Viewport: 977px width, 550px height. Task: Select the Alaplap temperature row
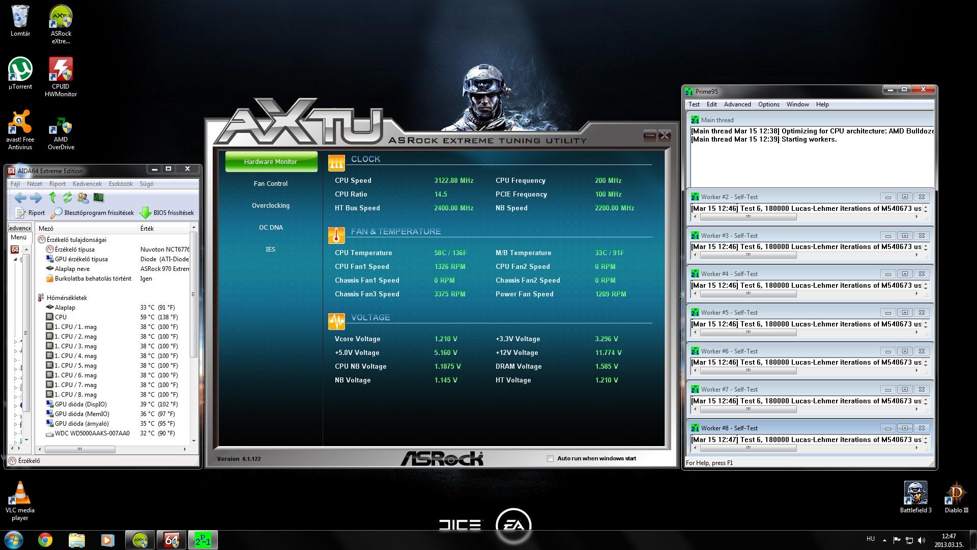[113, 308]
